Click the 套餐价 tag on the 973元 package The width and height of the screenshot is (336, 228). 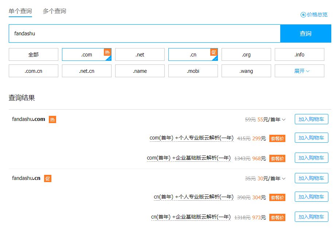tap(277, 217)
